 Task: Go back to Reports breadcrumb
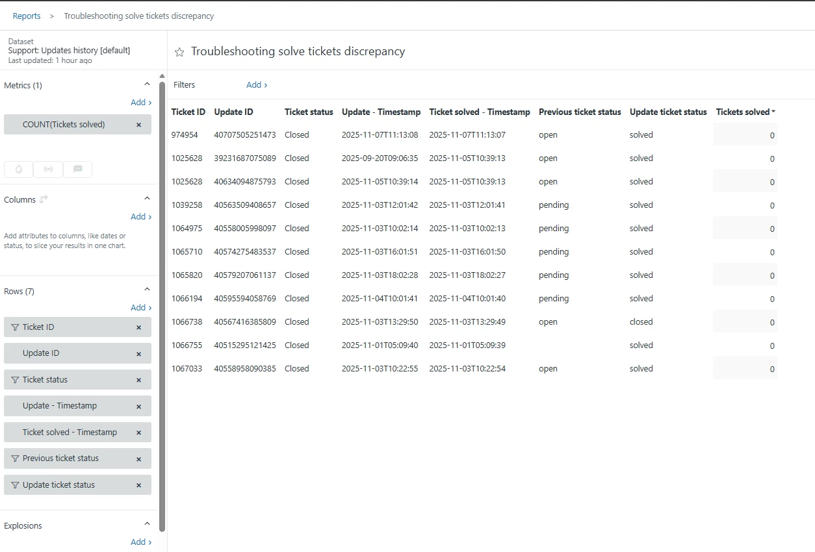[x=27, y=16]
